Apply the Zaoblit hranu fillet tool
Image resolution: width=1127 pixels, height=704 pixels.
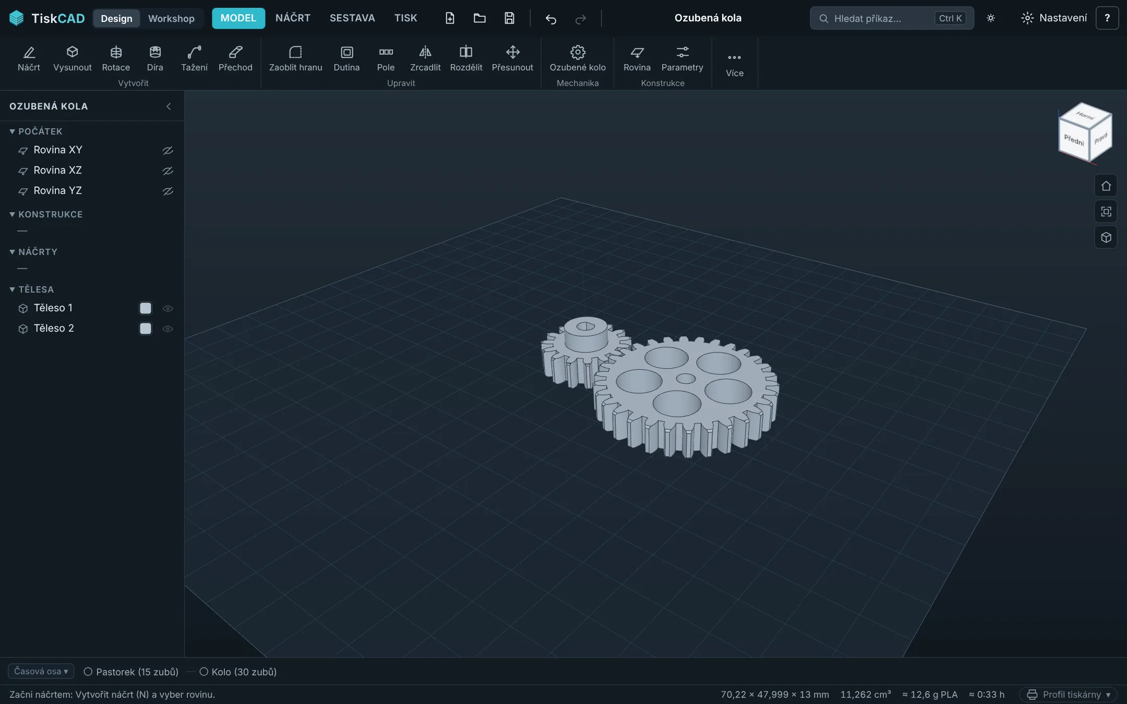click(295, 58)
